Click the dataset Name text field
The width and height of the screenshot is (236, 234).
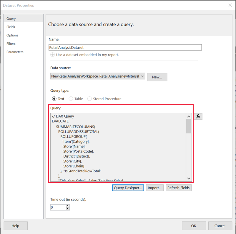pyautogui.click(x=125, y=47)
